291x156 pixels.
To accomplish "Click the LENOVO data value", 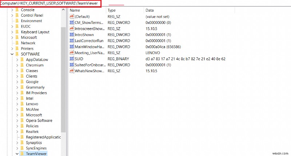I will tap(153, 53).
